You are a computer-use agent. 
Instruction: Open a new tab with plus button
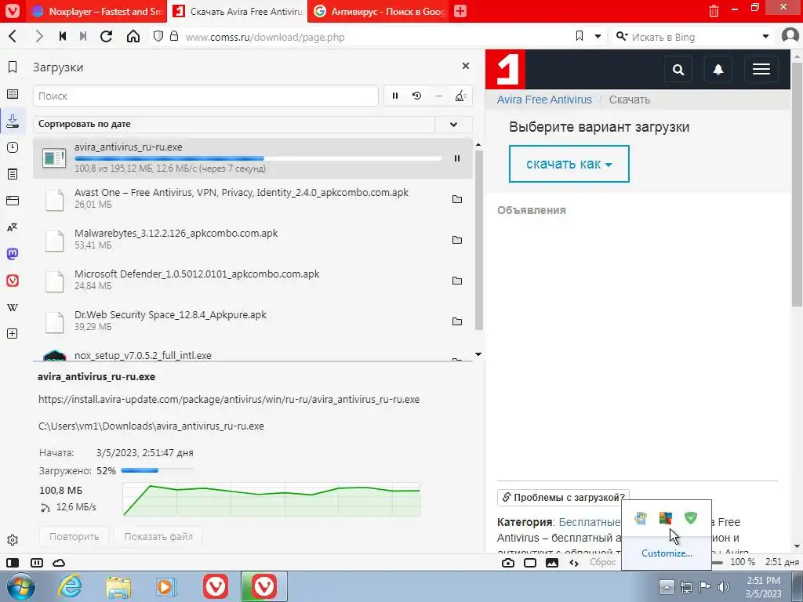pyautogui.click(x=460, y=11)
